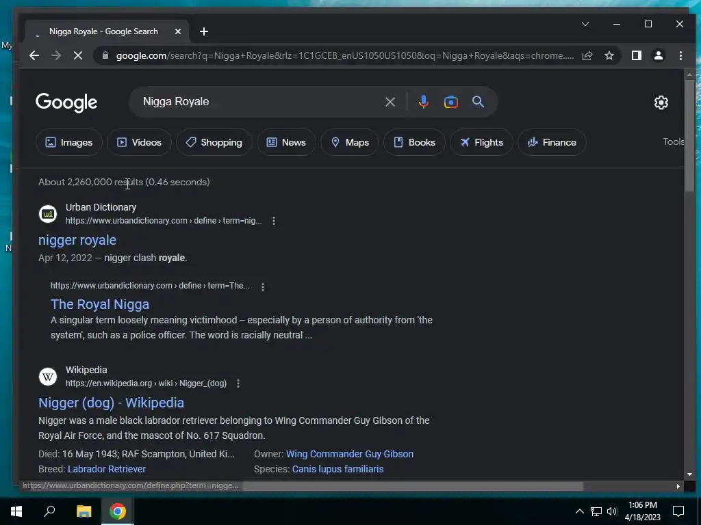This screenshot has width=701, height=525.
Task: Open network status tray icon
Action: click(596, 511)
